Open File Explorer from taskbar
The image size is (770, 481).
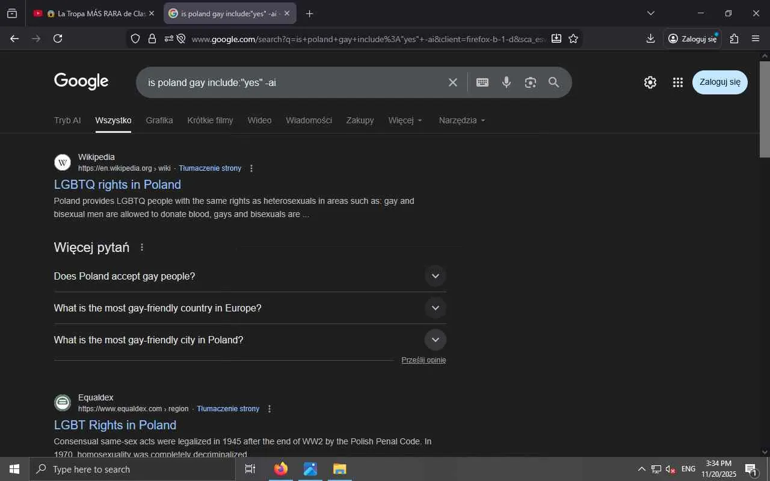pyautogui.click(x=340, y=469)
